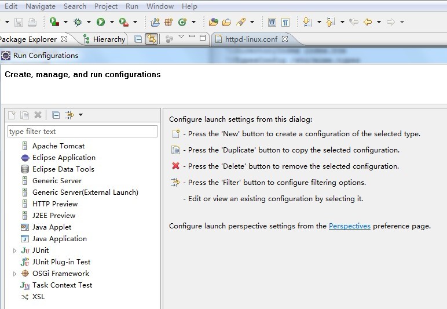
Task: Click the Last Edit Location icon
Action: tap(354, 22)
